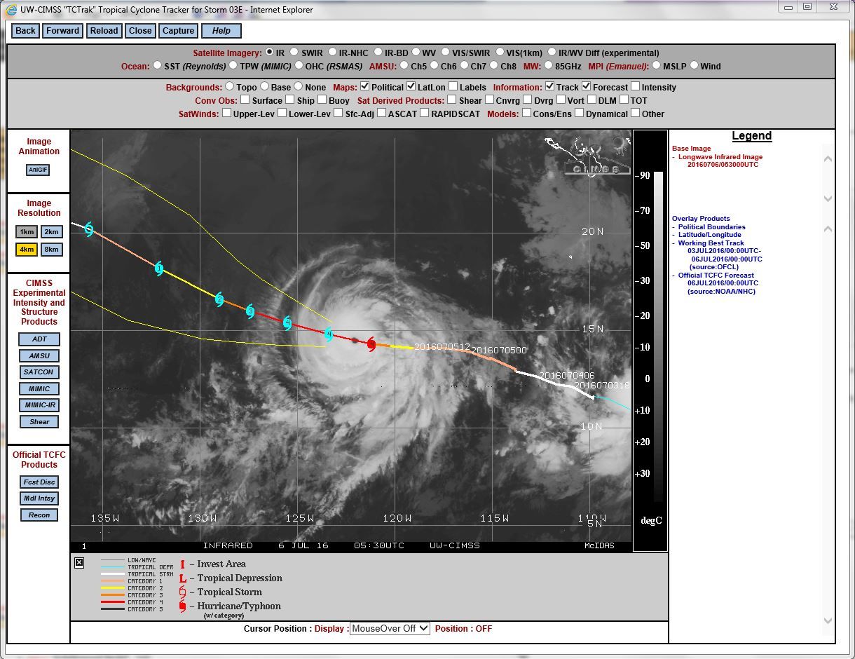Click the temperature grayscale color bar
This screenshot has height=659, width=855.
(658, 337)
